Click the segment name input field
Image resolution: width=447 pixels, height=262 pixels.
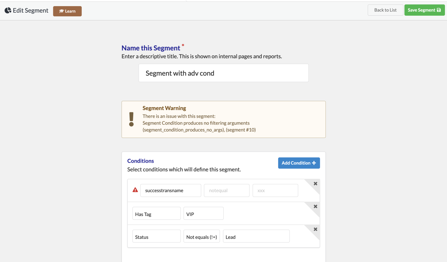click(x=223, y=73)
